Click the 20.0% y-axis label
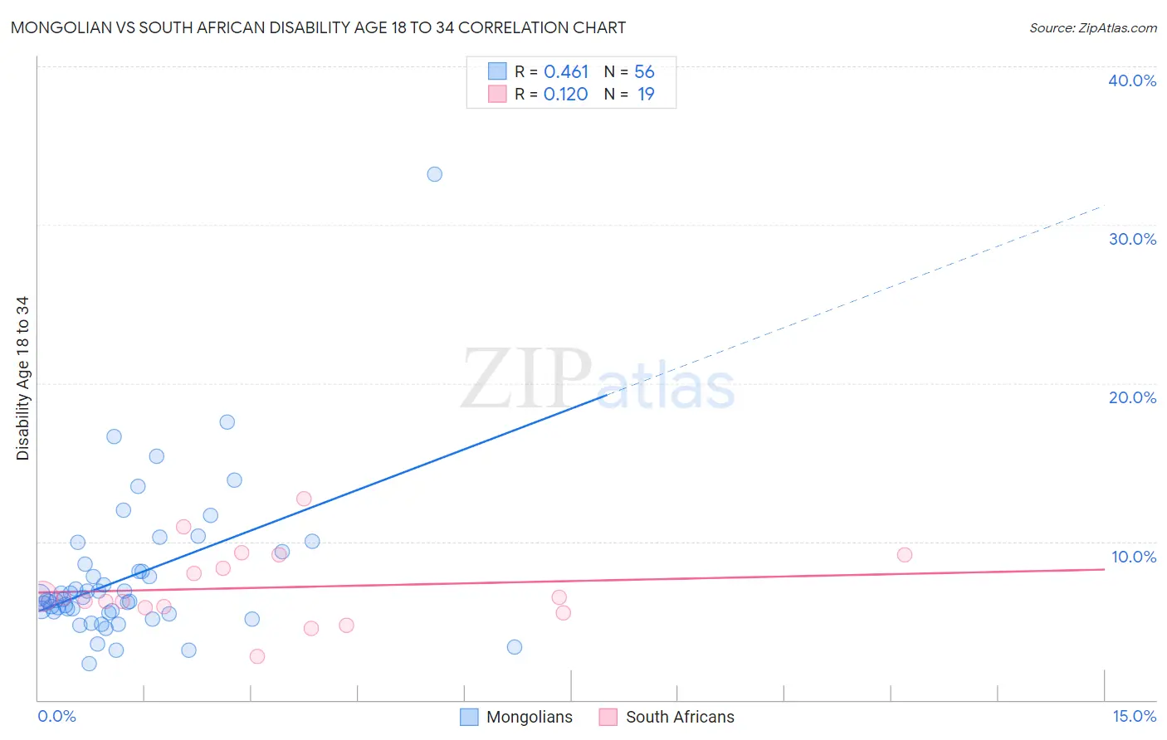Screen dimensions: 1167x740 (1132, 397)
